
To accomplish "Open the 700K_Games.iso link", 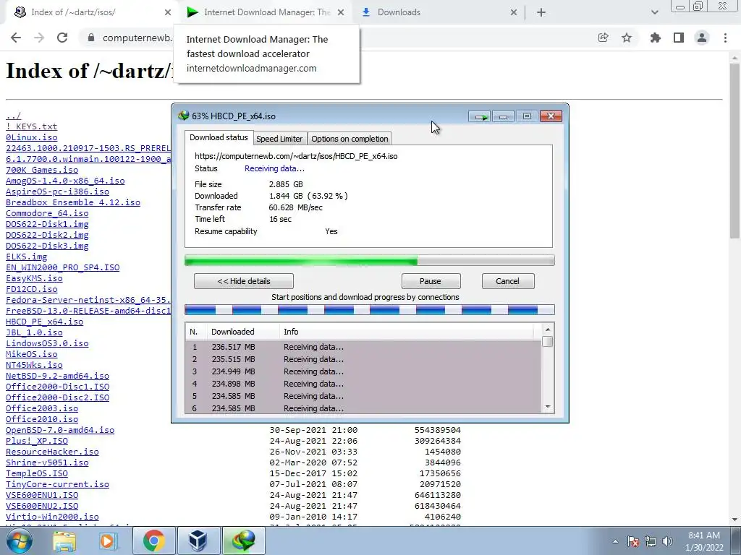I will click(42, 170).
